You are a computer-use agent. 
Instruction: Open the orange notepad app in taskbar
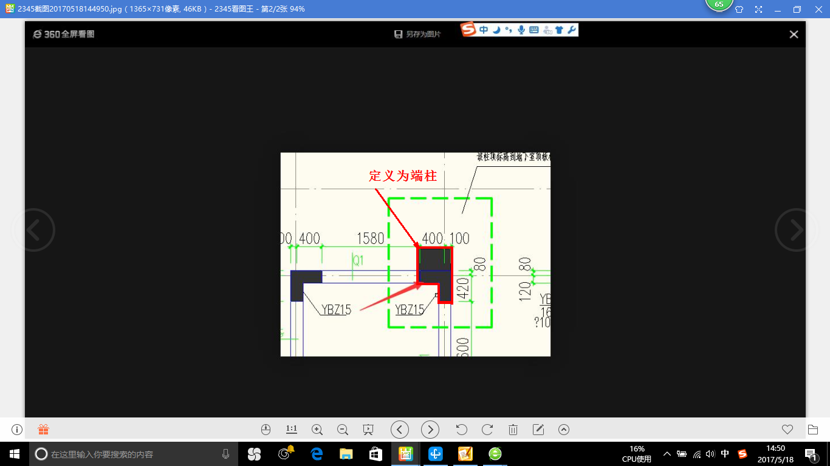(x=465, y=454)
